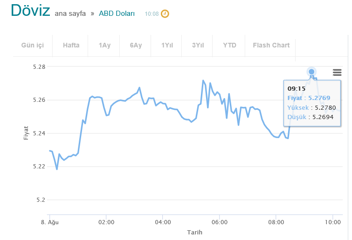Go to ana sayfa breadcrumb link

pyautogui.click(x=70, y=14)
